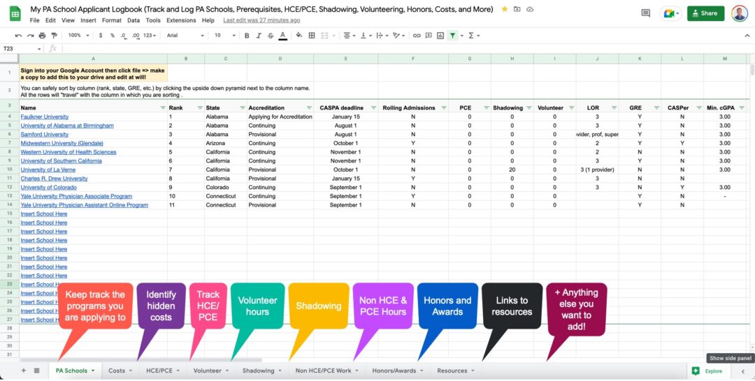
Task: Click the Insert chart icon
Action: tap(441, 36)
